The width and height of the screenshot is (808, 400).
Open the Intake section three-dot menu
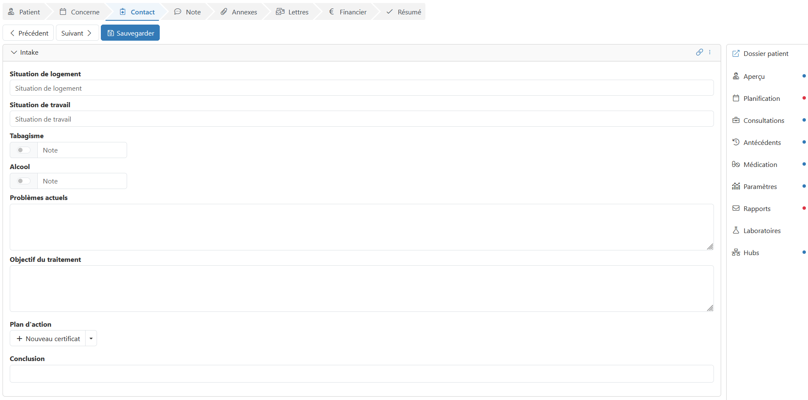tap(710, 52)
